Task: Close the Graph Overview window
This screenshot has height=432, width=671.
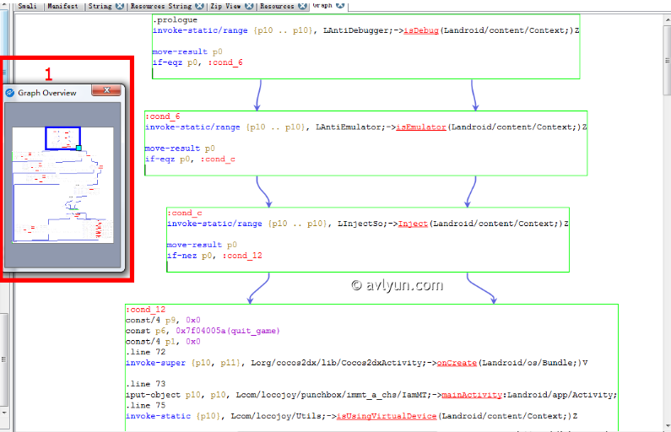Action: [106, 91]
